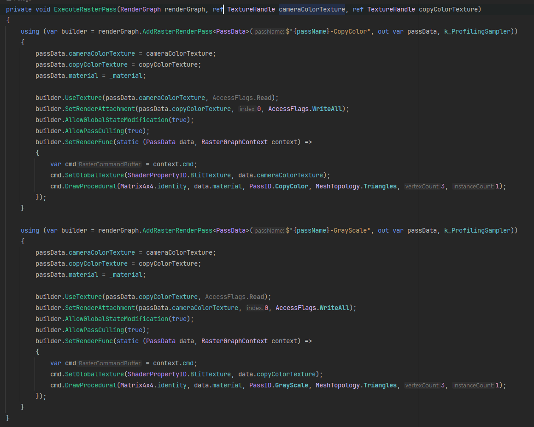Select the ExecuteRasterPass method name
The image size is (534, 427).
(x=85, y=9)
